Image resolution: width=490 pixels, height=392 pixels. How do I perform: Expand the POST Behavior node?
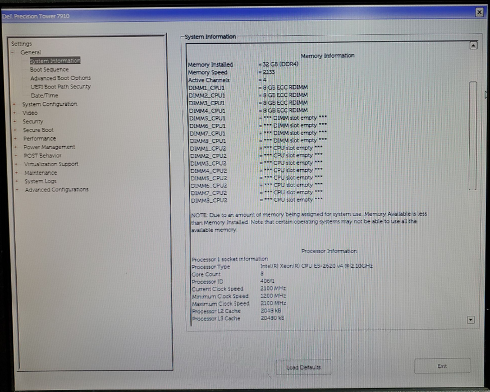16,156
